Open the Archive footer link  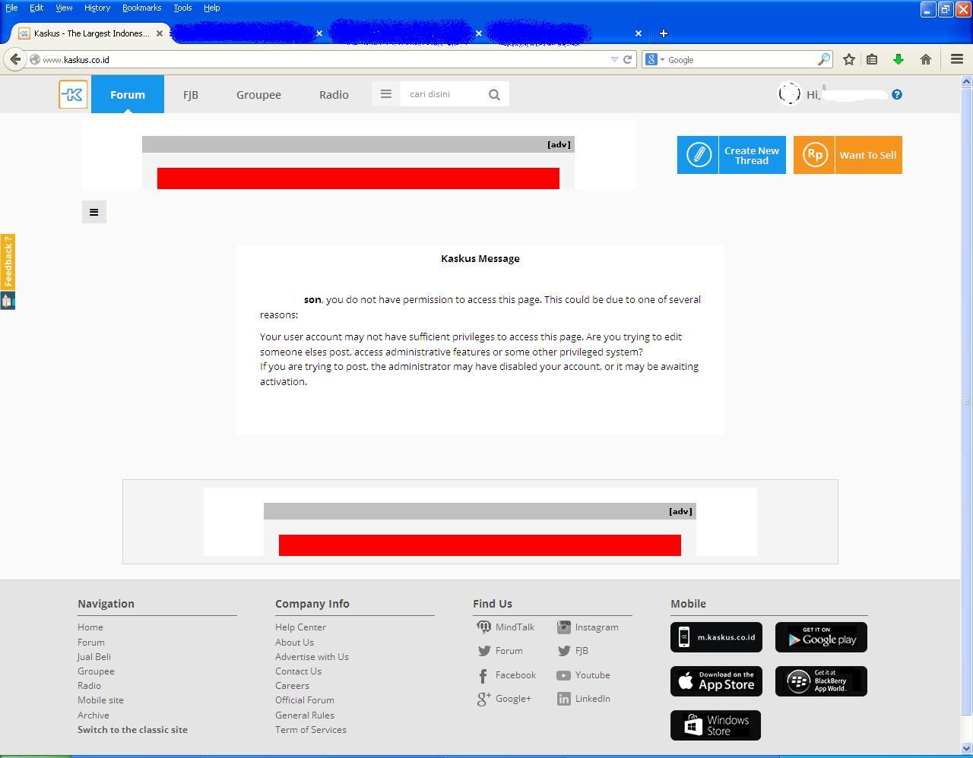point(93,715)
